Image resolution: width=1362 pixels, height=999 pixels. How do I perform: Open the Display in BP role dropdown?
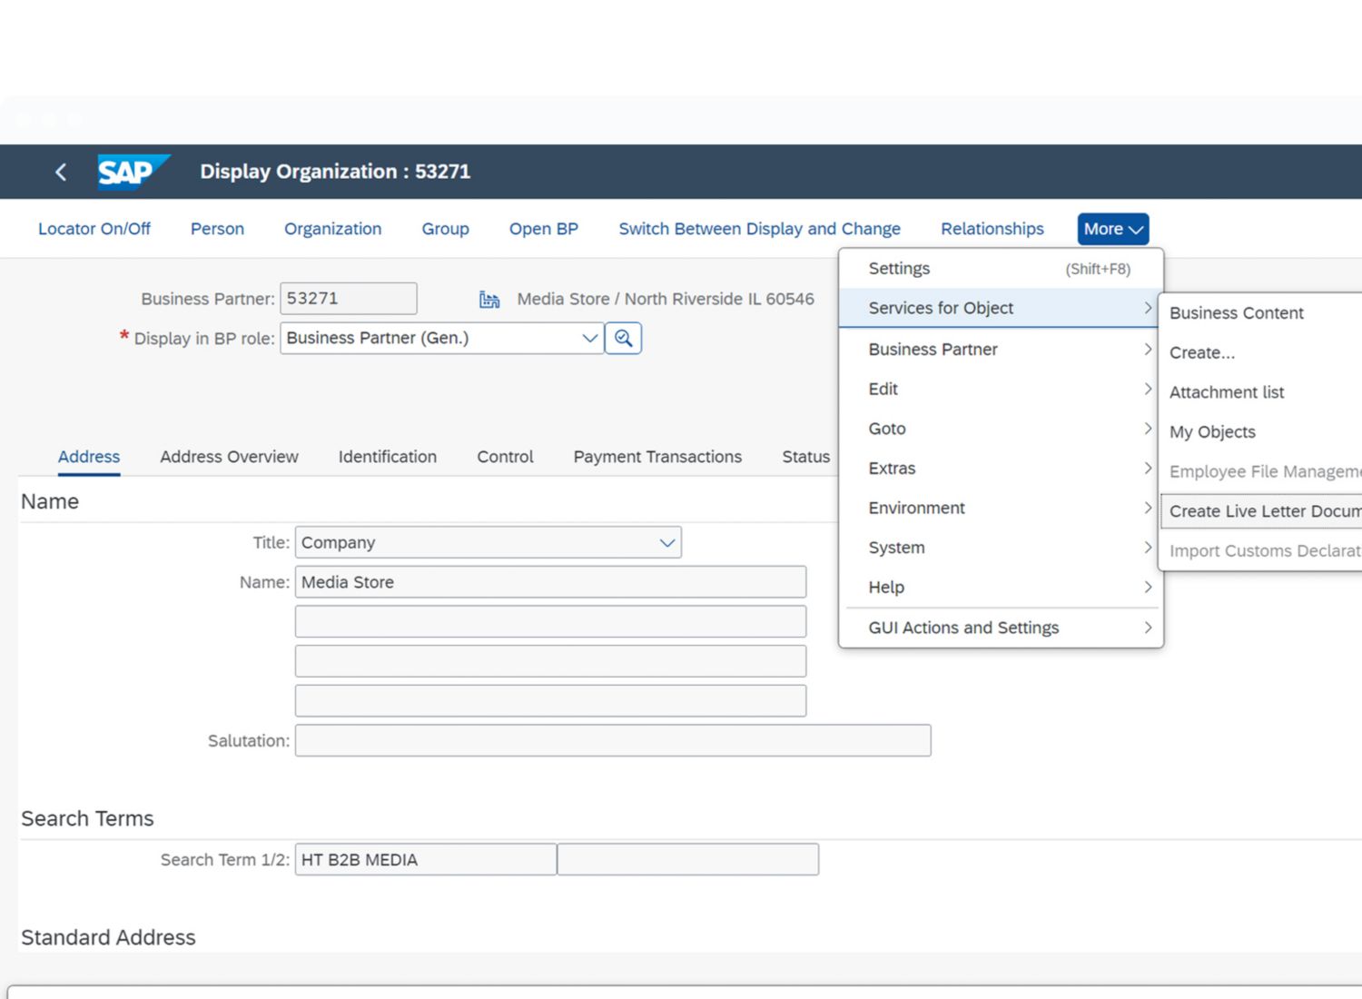point(589,338)
